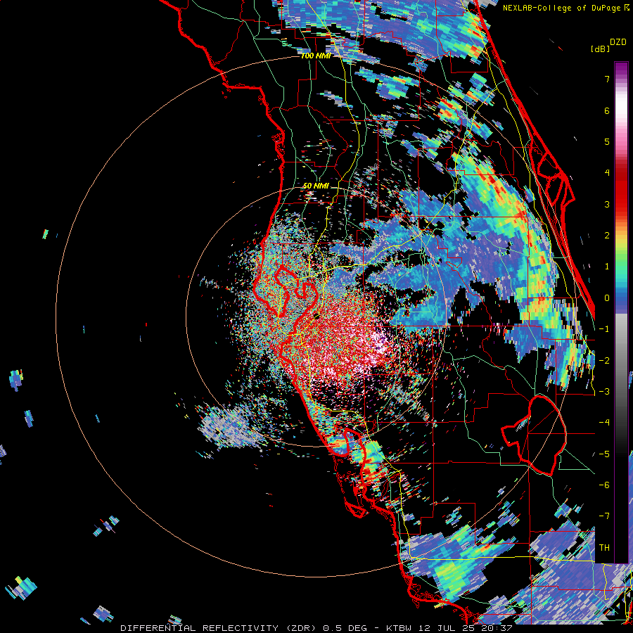This screenshot has height=633, width=633.
Task: Click the 1 value on the color scale
Action: [607, 267]
